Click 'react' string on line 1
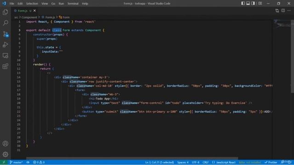Viewport: 294px width, 165px height. pyautogui.click(x=90, y=22)
